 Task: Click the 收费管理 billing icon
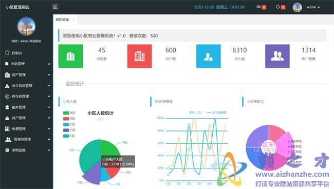(7, 128)
